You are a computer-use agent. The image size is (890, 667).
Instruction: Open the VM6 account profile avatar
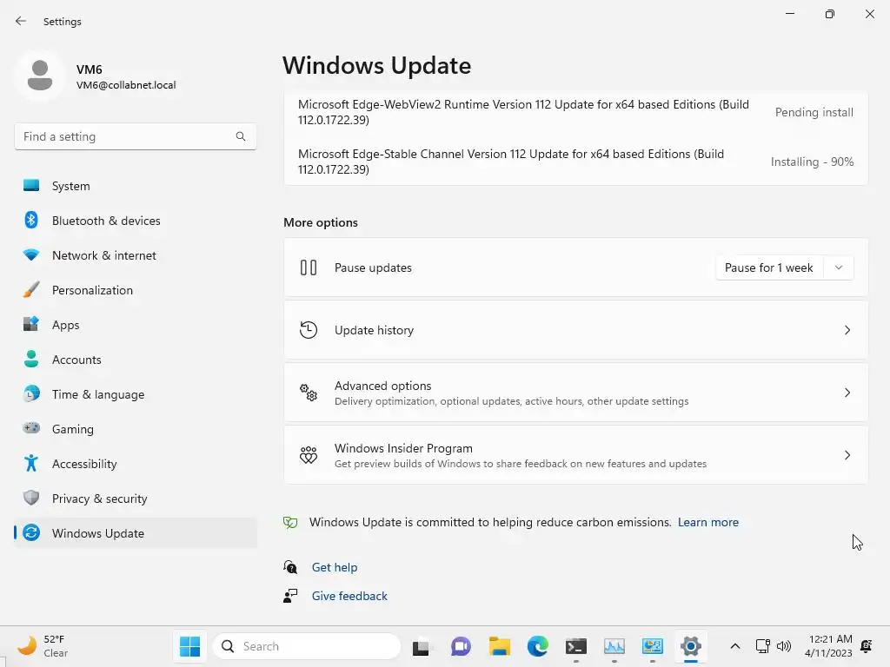40,75
